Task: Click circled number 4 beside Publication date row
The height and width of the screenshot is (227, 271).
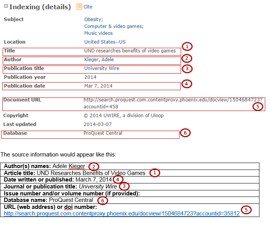Action: pos(187,83)
